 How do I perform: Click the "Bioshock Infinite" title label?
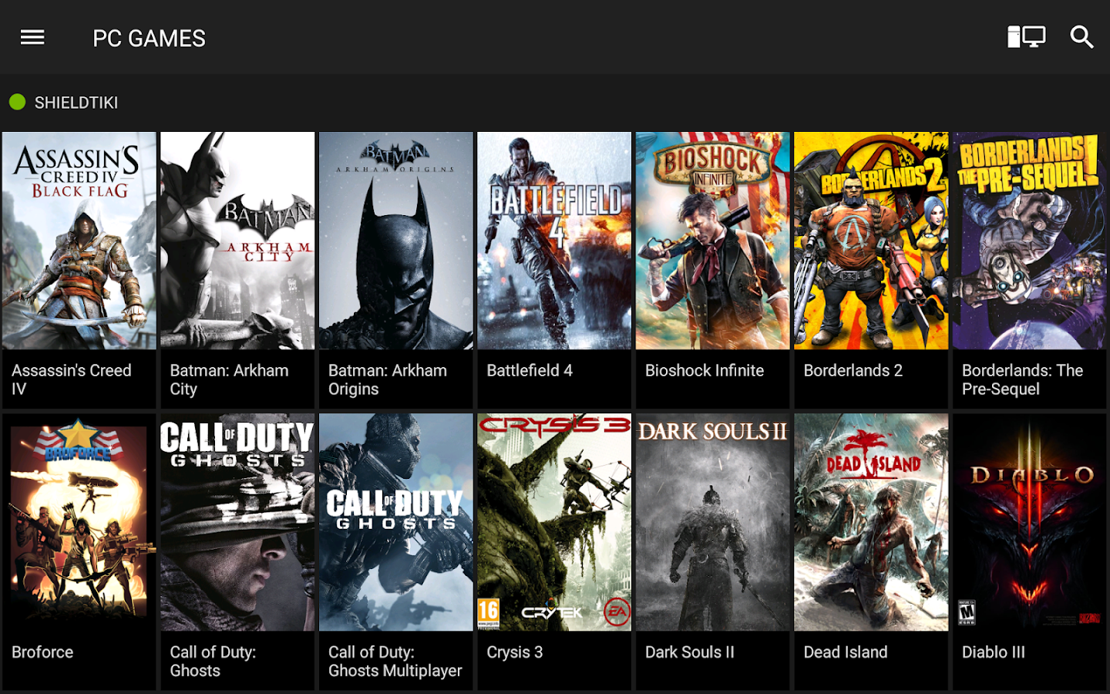(x=705, y=370)
